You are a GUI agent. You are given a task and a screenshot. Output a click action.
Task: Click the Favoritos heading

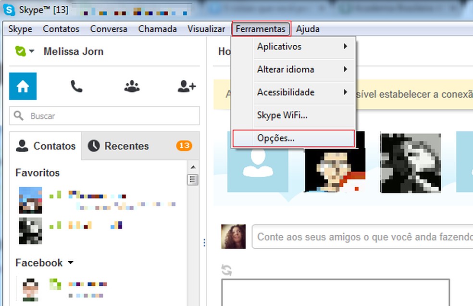pos(37,173)
